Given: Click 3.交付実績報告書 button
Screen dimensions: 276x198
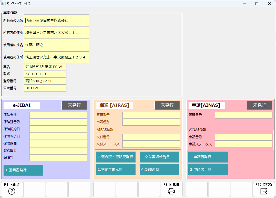Looking at the screenshot, I should tap(159, 157).
